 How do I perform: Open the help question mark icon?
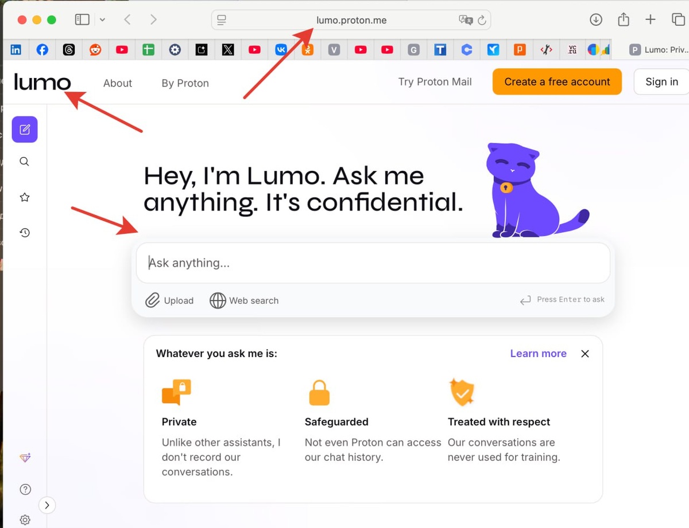tap(25, 489)
